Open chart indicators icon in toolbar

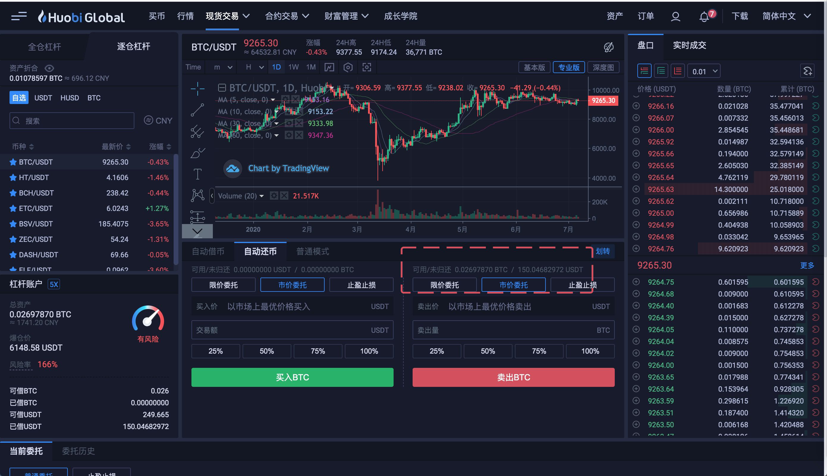point(329,67)
